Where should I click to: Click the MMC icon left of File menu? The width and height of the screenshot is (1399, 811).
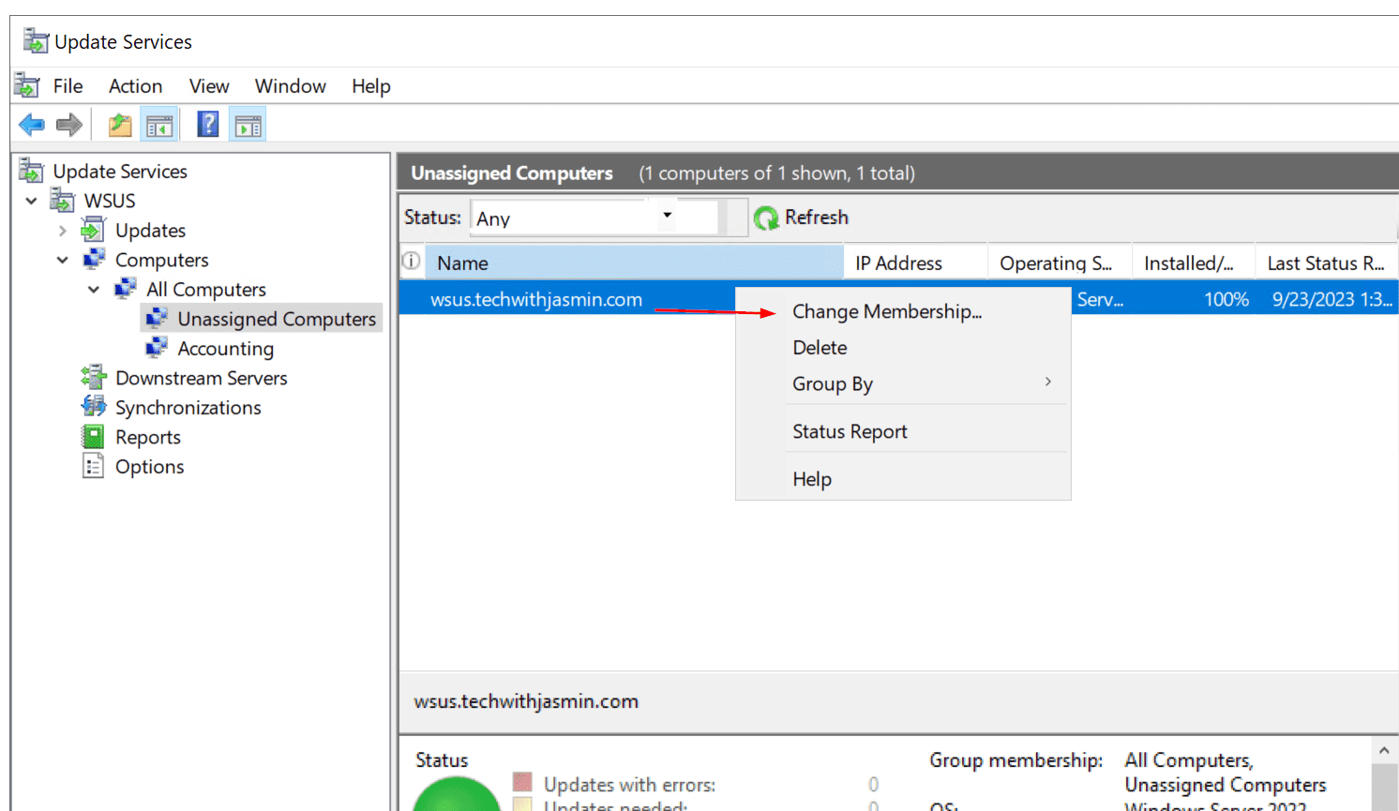coord(27,85)
